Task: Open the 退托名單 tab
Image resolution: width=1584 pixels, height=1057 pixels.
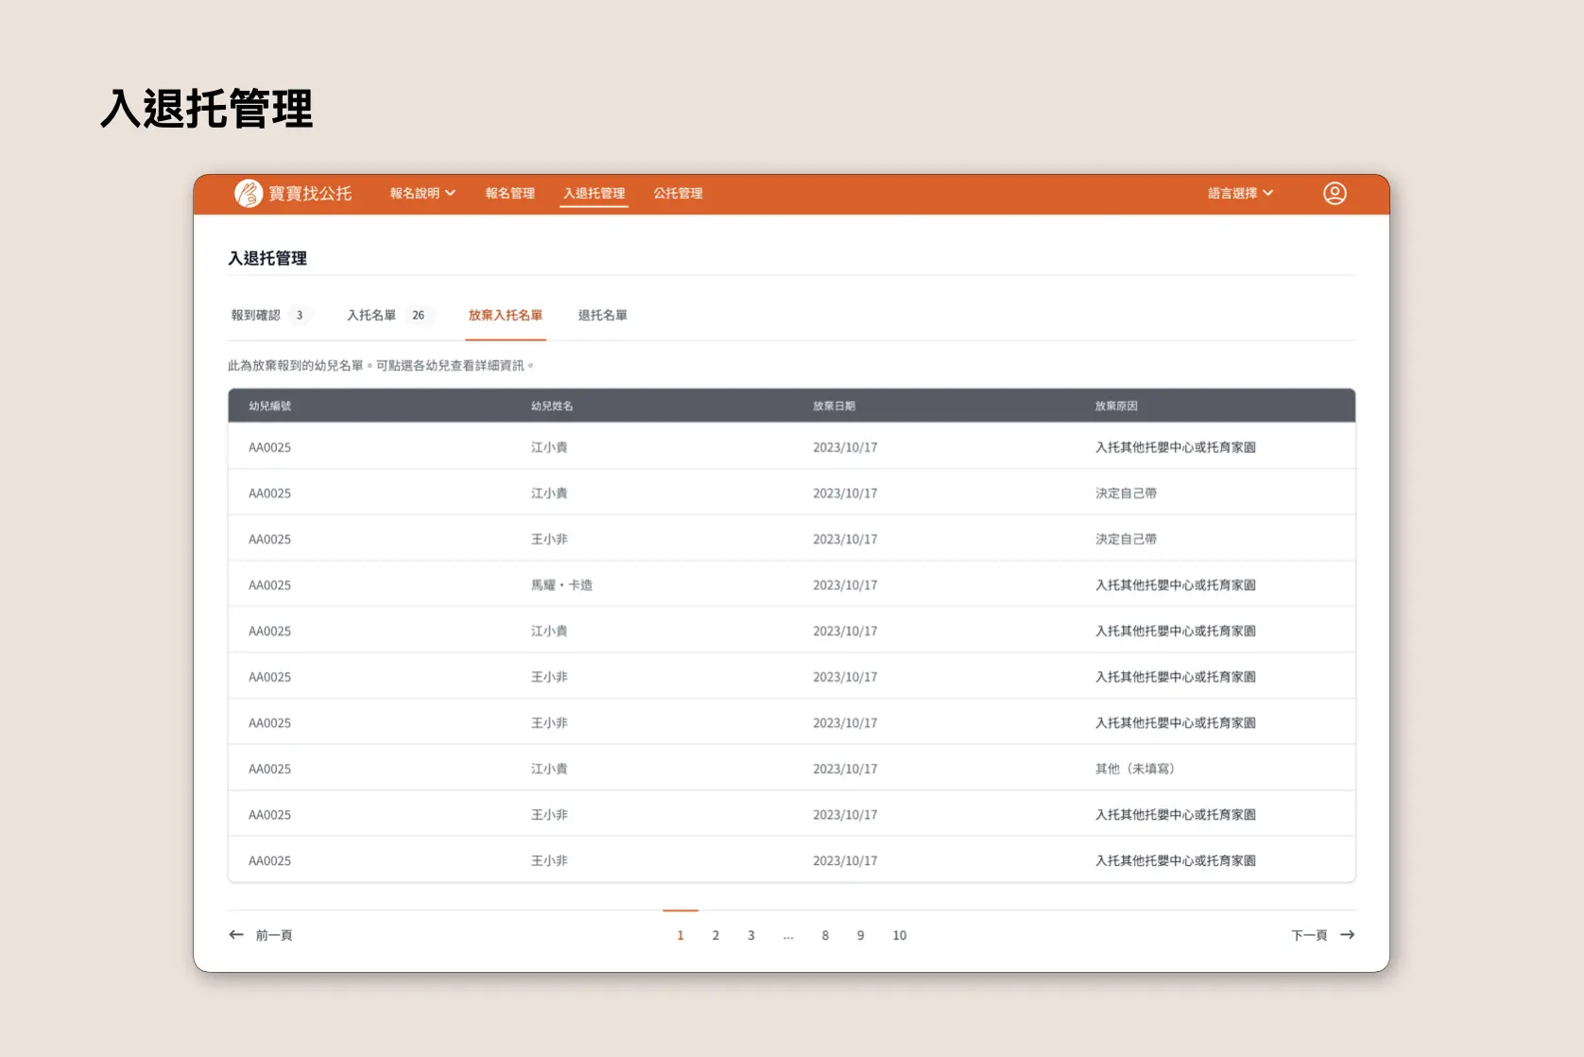Action: click(x=602, y=315)
